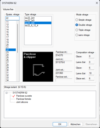This screenshot has width=100, height=128.
Task: Select iso22_6_12_4 glazing type
Action: [38, 26]
